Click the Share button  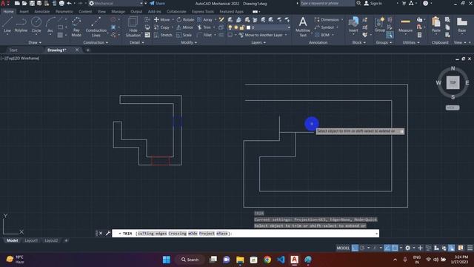[157, 3]
